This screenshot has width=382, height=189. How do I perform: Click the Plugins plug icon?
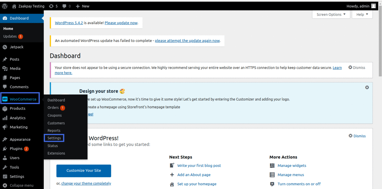pos(4,149)
